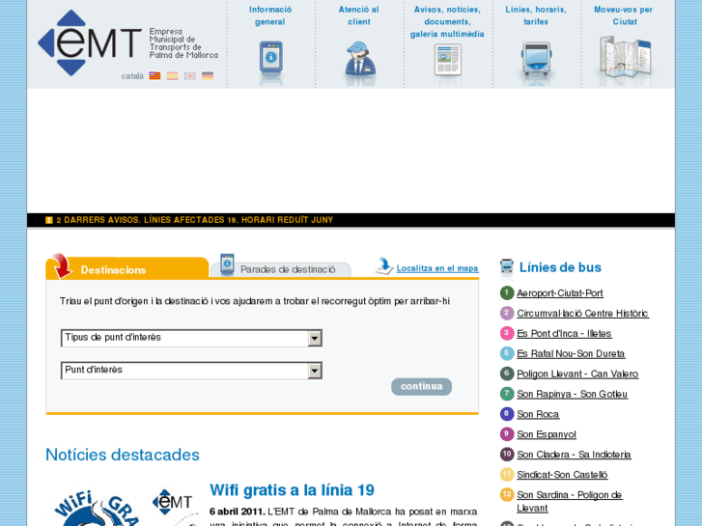Click line 6 dark green circle badge
702x526 pixels.
click(506, 374)
